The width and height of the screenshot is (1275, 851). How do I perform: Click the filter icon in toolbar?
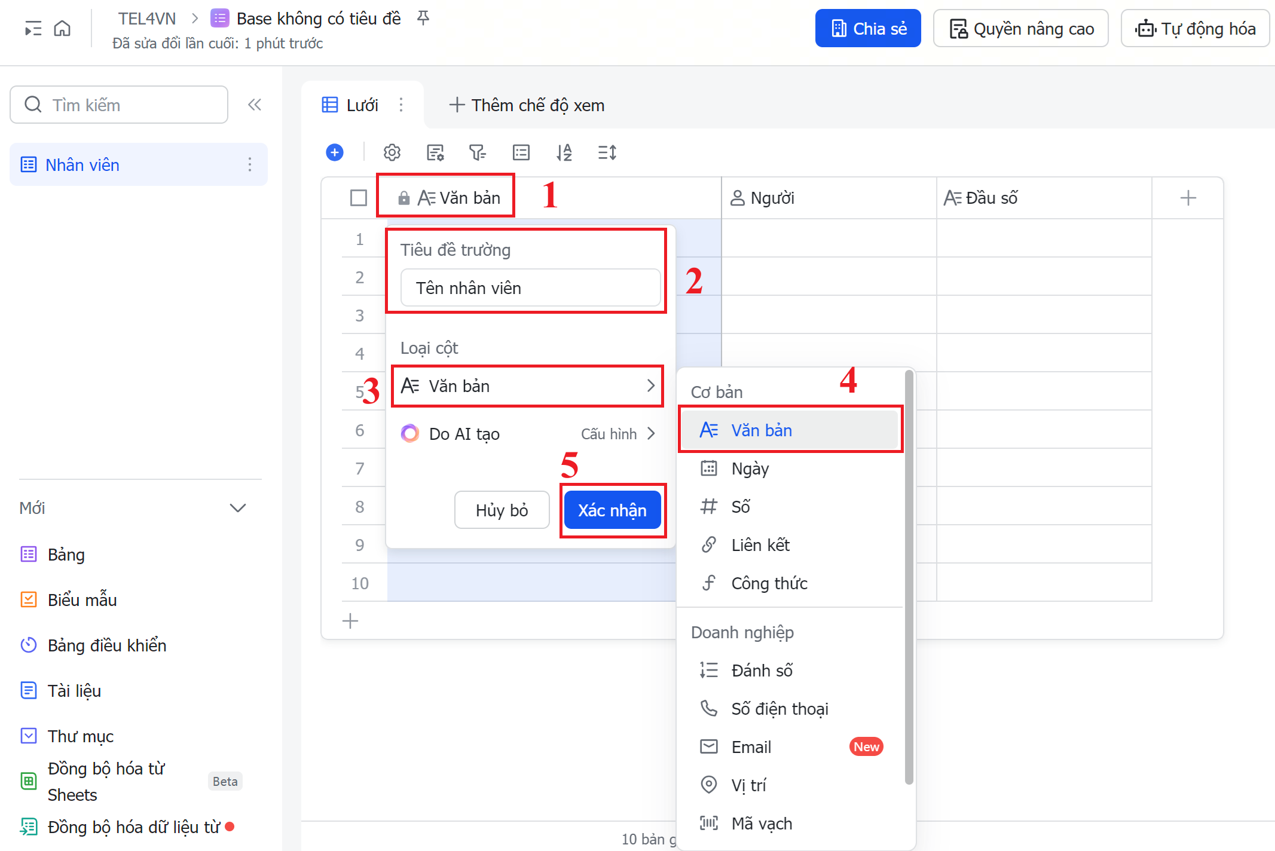[x=477, y=152]
